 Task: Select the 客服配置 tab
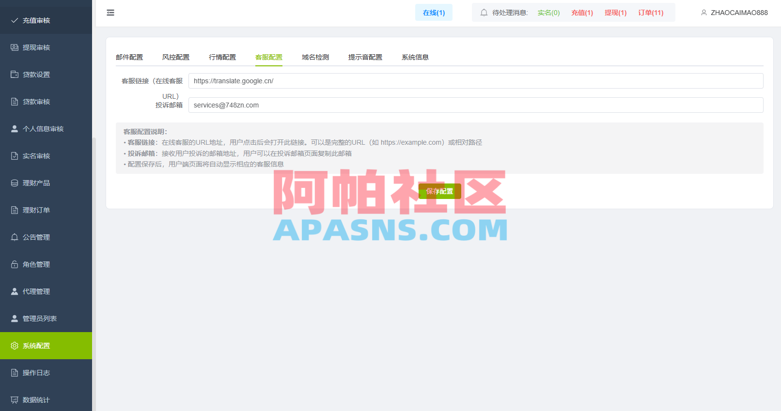(269, 57)
